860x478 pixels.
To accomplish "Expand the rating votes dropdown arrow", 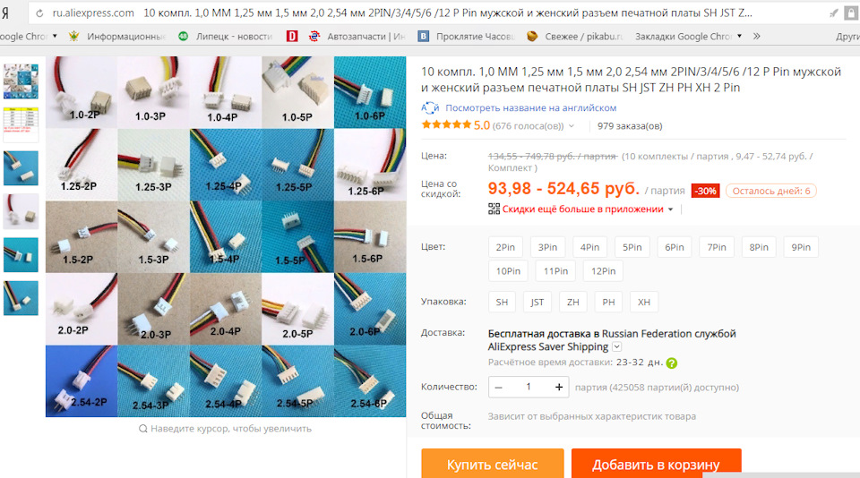I will [x=572, y=126].
